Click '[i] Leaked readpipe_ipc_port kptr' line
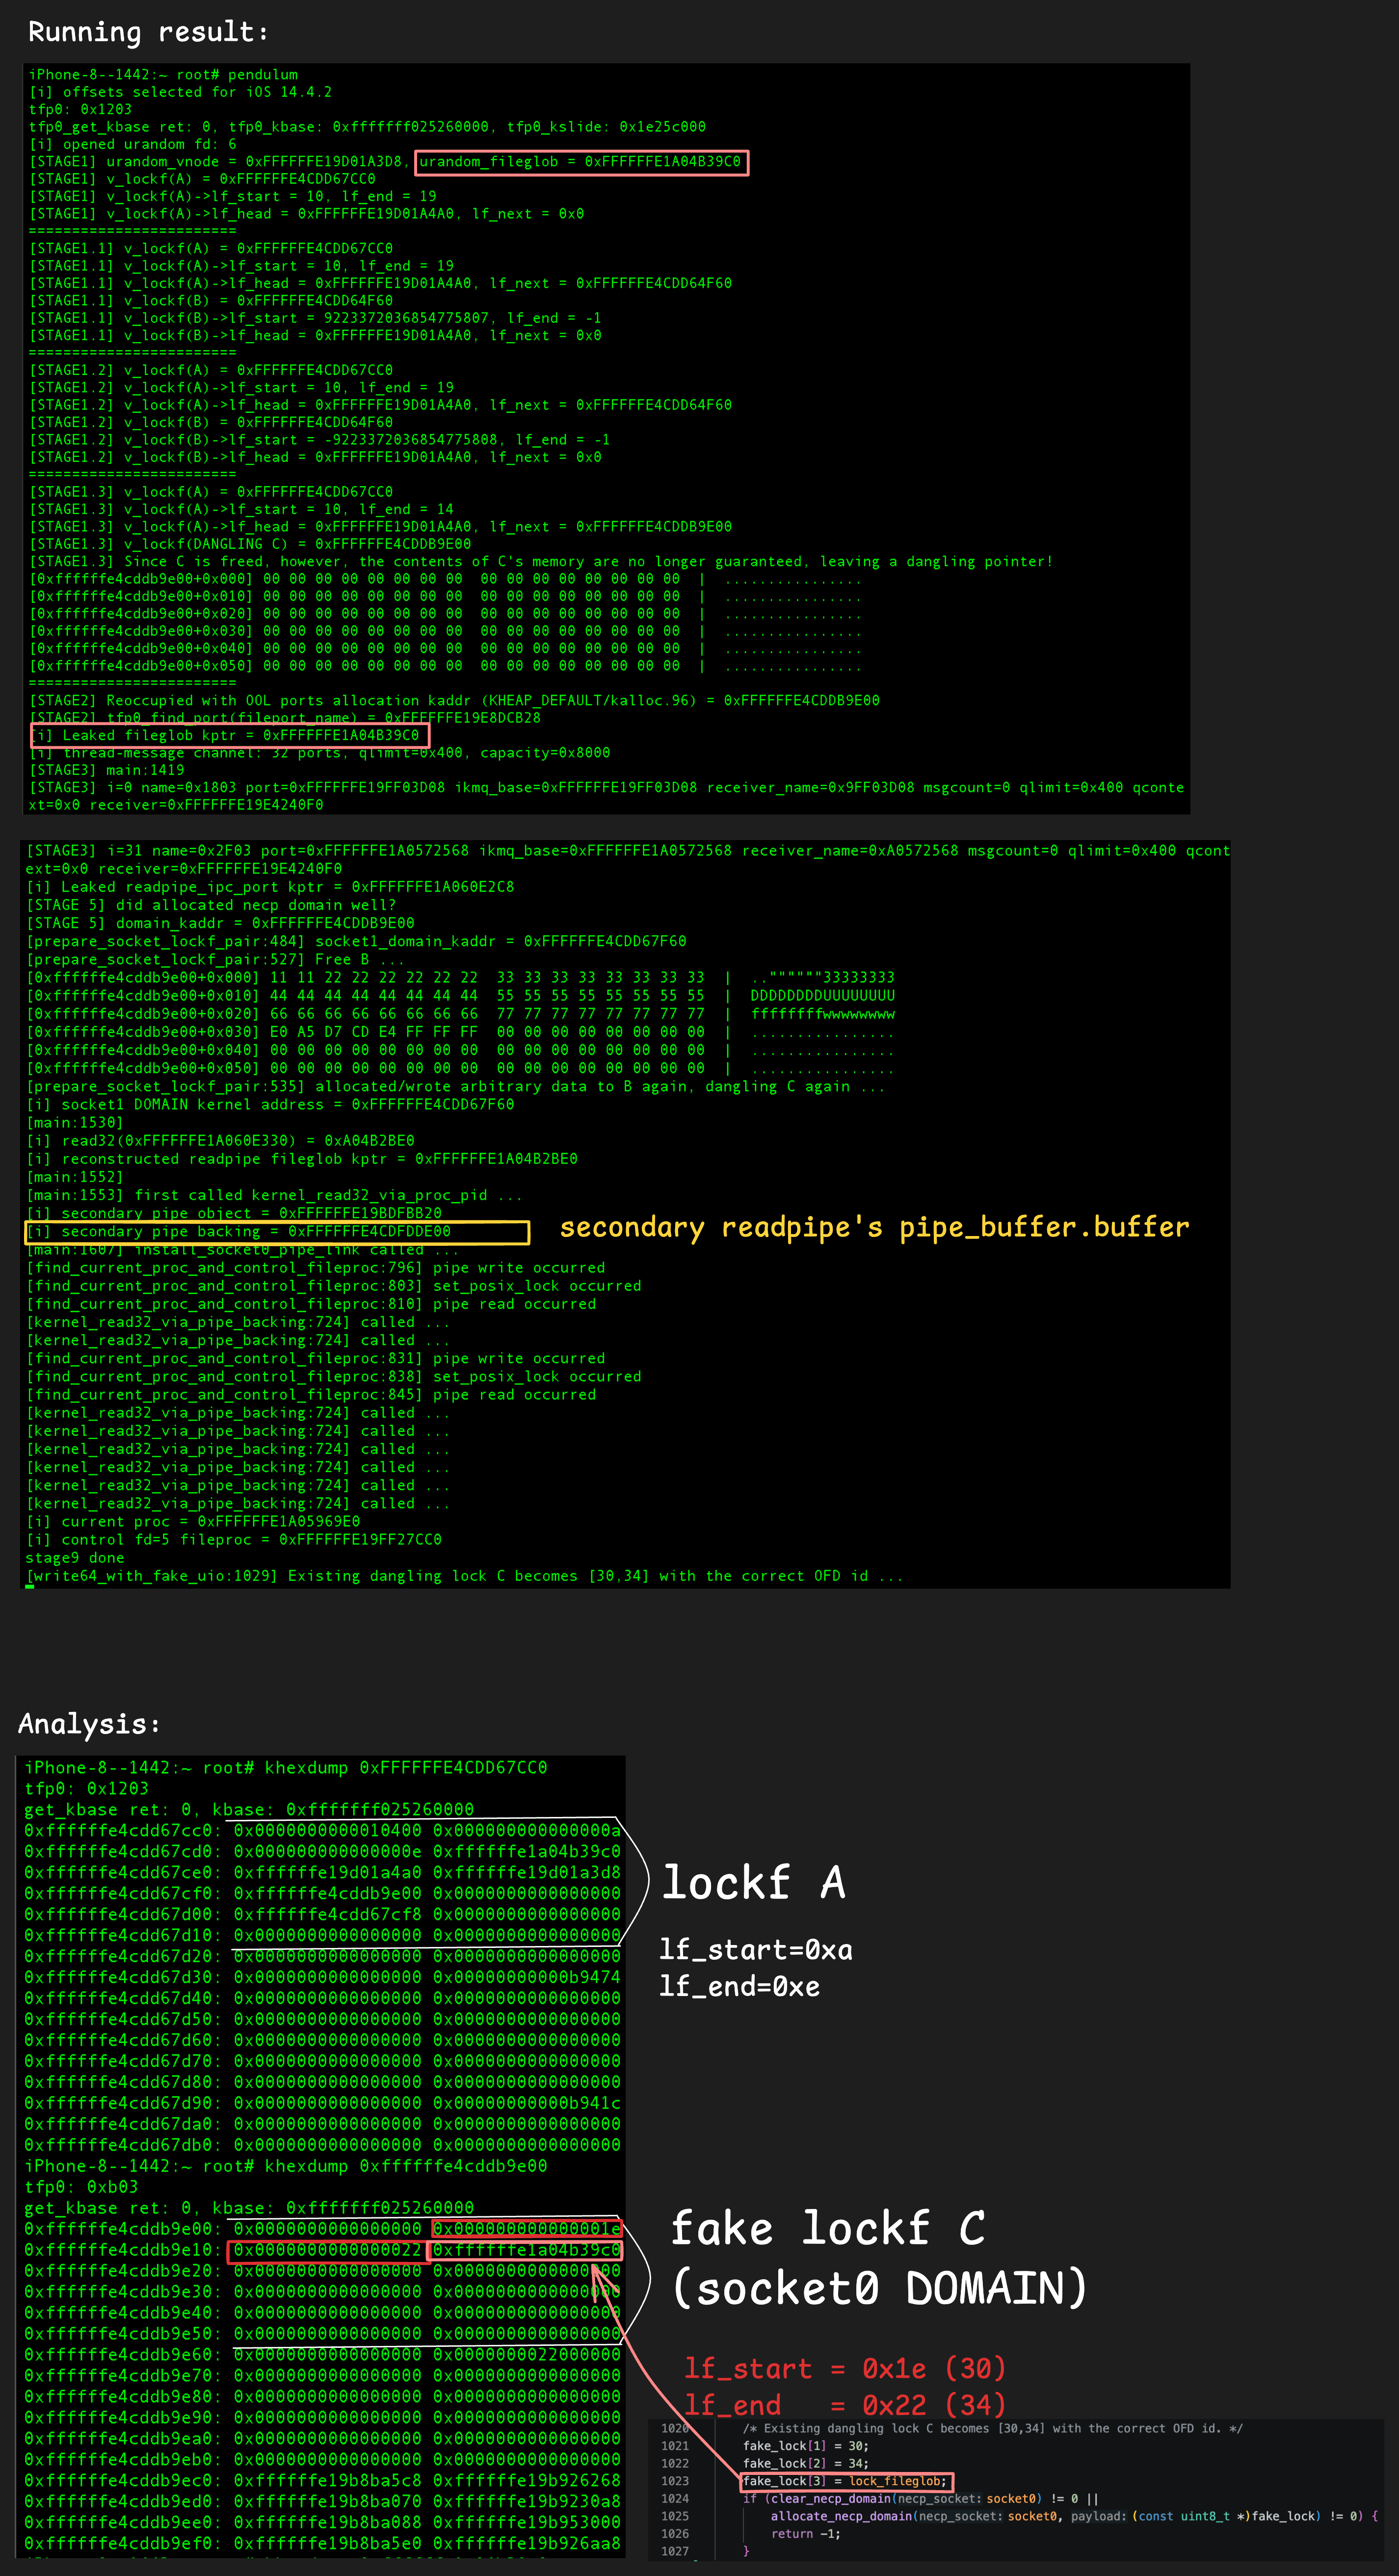Image resolution: width=1399 pixels, height=2576 pixels. point(270,887)
